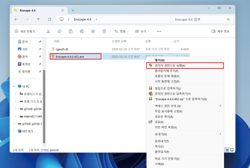Image resolution: width=250 pixels, height=168 pixels.
Task: Choose 즐겨찾기에 추가(F)
Action: coord(185,71)
